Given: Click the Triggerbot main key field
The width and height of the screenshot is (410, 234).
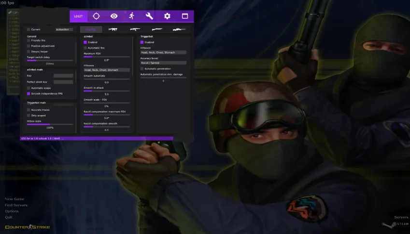Looking at the screenshot, I should [x=63, y=104].
